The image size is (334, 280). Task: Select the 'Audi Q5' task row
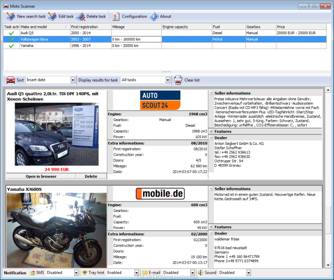point(164,33)
